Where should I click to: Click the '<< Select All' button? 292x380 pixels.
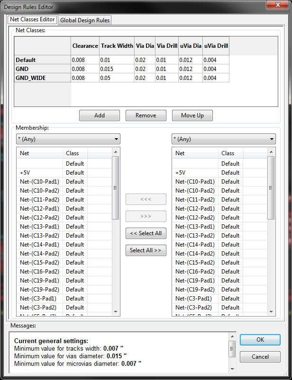coord(146,233)
